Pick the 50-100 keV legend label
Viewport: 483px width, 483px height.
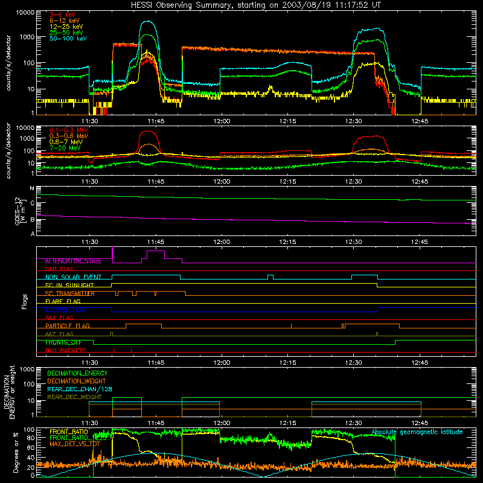pyautogui.click(x=68, y=39)
